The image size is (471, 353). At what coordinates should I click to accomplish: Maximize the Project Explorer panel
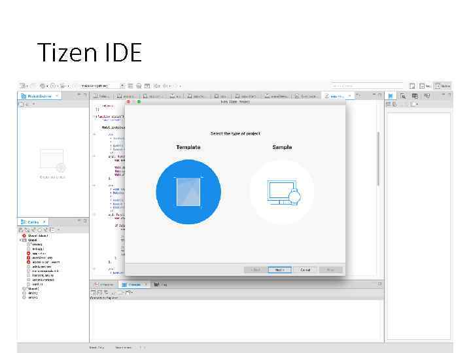[85, 95]
